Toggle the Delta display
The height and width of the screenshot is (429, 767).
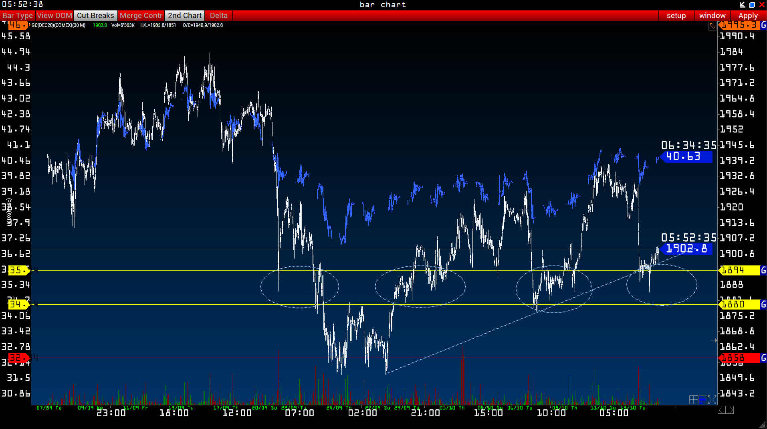[x=219, y=16]
